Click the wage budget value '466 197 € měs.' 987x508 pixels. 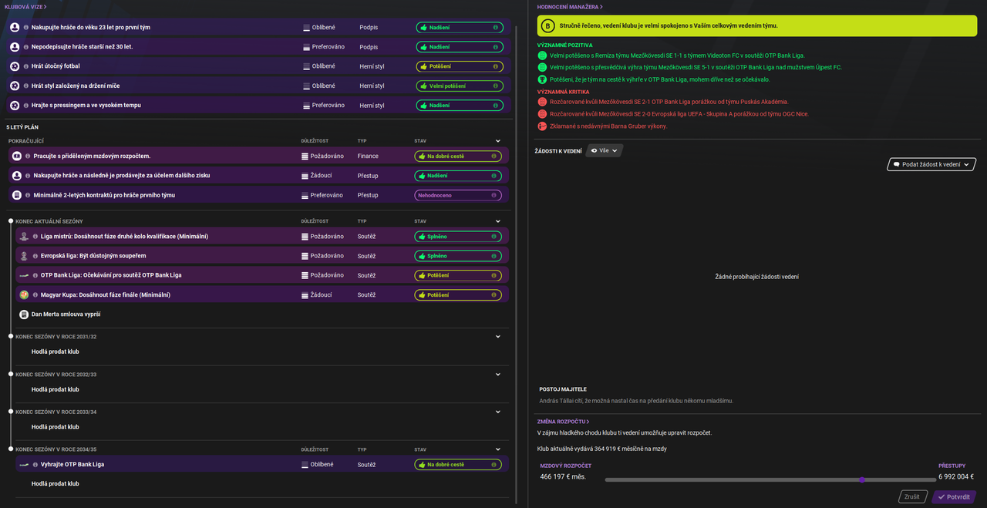coord(564,477)
